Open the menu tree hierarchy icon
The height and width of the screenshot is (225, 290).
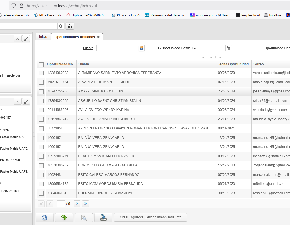point(70,26)
